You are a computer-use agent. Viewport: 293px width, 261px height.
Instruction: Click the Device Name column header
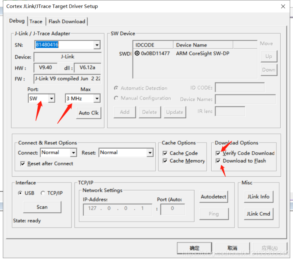click(x=203, y=45)
